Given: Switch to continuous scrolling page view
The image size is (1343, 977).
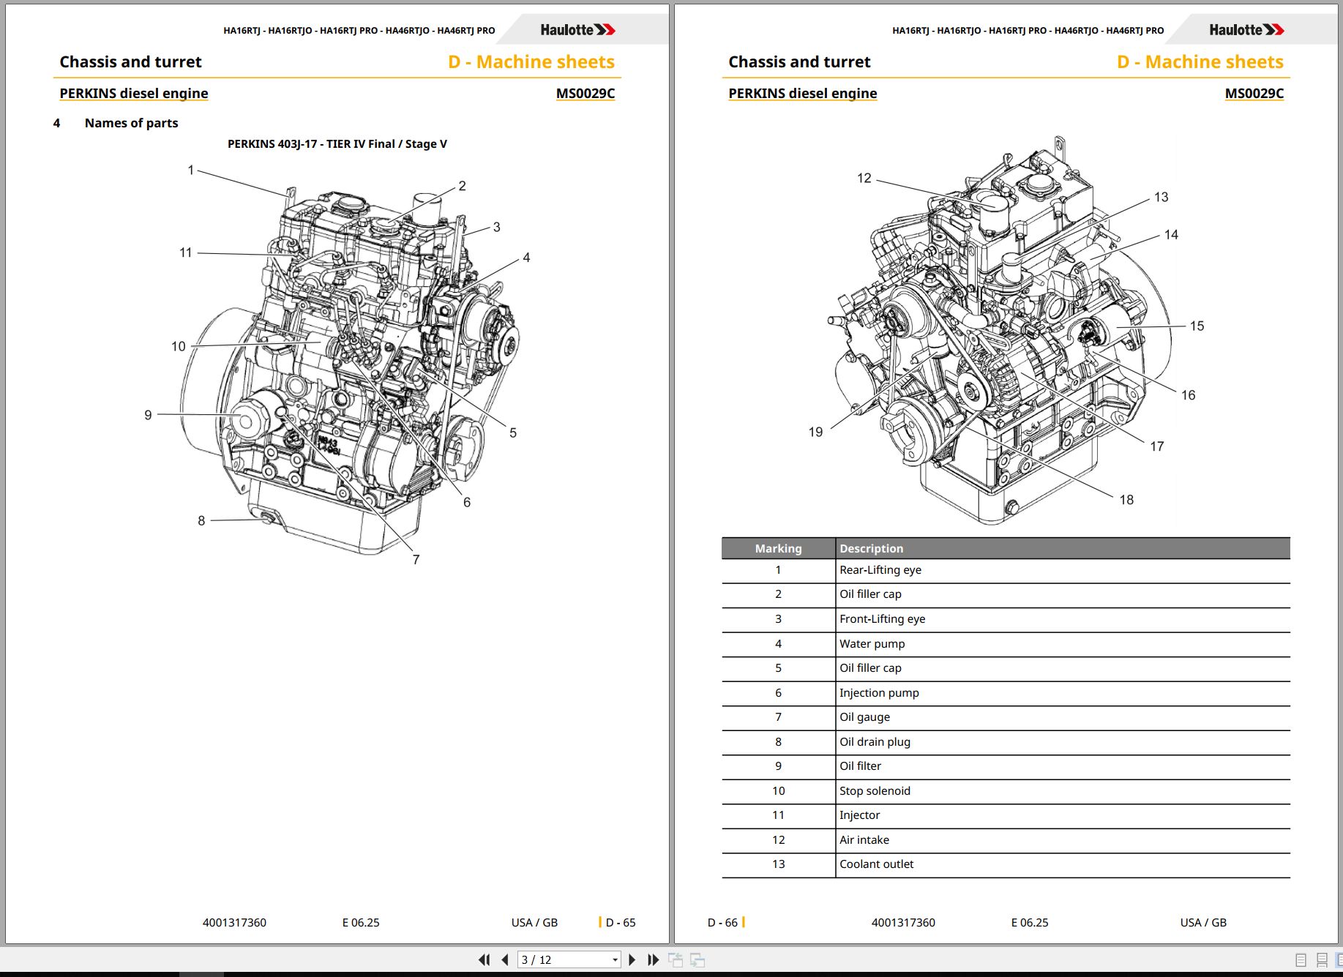Looking at the screenshot, I should pyautogui.click(x=1322, y=960).
